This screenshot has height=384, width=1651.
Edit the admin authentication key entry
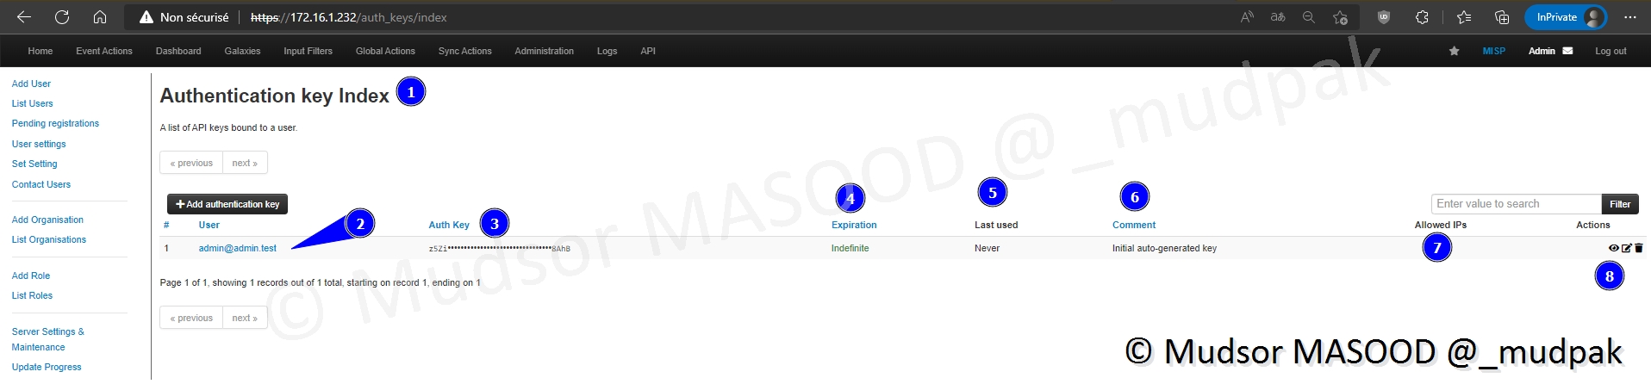click(x=1626, y=248)
